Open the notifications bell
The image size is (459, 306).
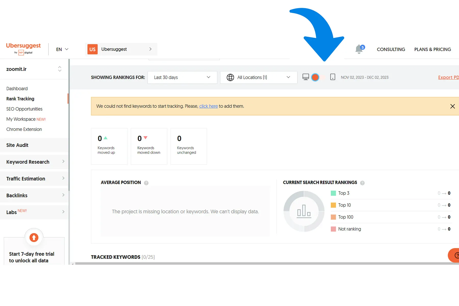pyautogui.click(x=359, y=49)
